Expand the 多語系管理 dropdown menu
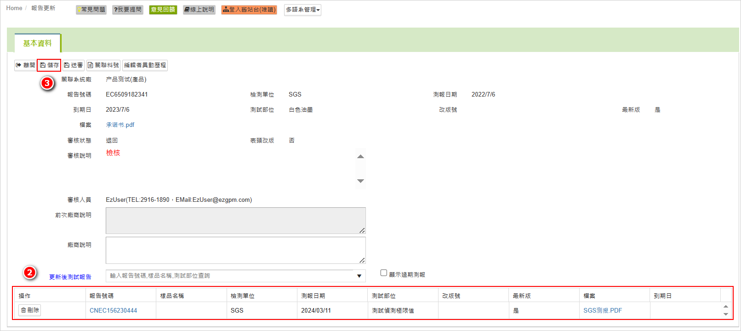741x331 pixels. [x=302, y=10]
